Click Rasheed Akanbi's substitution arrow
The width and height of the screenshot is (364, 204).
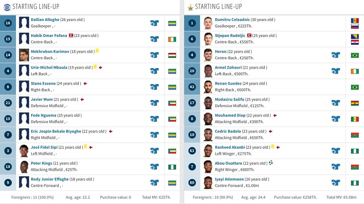pyautogui.click(x=278, y=147)
